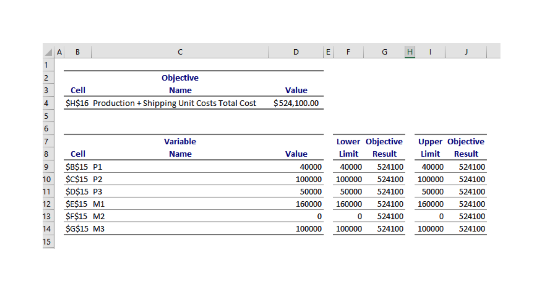Click the cell labeled $H$16
542x305 pixels.
78,103
